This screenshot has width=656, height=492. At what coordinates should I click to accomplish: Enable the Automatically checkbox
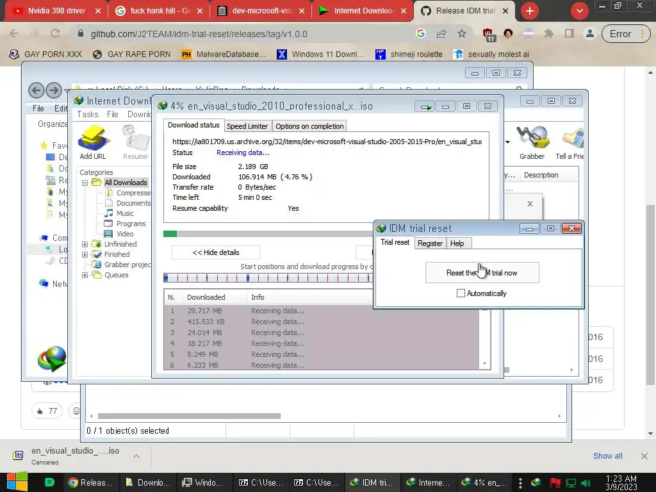click(461, 293)
